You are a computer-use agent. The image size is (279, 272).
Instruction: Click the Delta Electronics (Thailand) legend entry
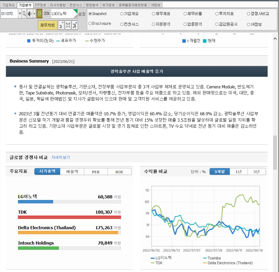coord(228,263)
